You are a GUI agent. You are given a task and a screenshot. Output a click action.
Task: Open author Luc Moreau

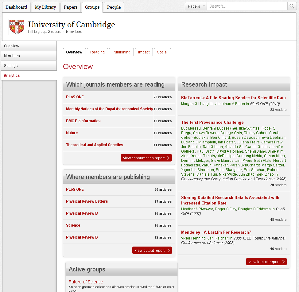point(191,128)
